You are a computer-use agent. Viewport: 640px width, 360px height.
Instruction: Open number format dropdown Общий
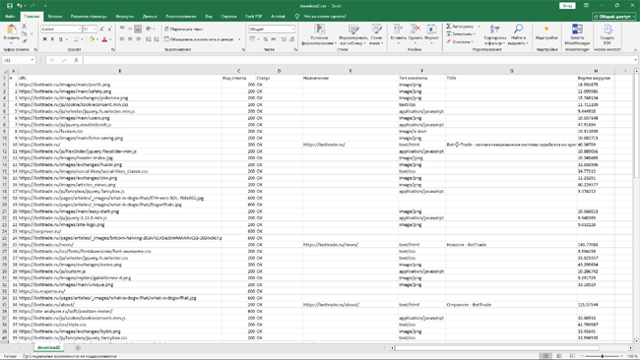click(292, 29)
